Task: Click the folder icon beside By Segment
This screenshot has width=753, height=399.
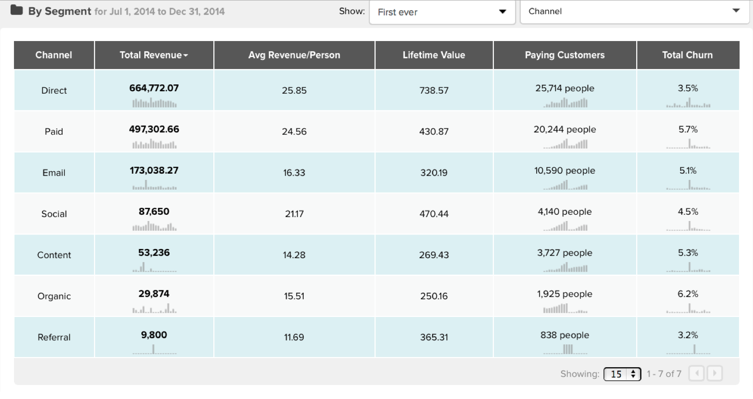Action: [17, 10]
